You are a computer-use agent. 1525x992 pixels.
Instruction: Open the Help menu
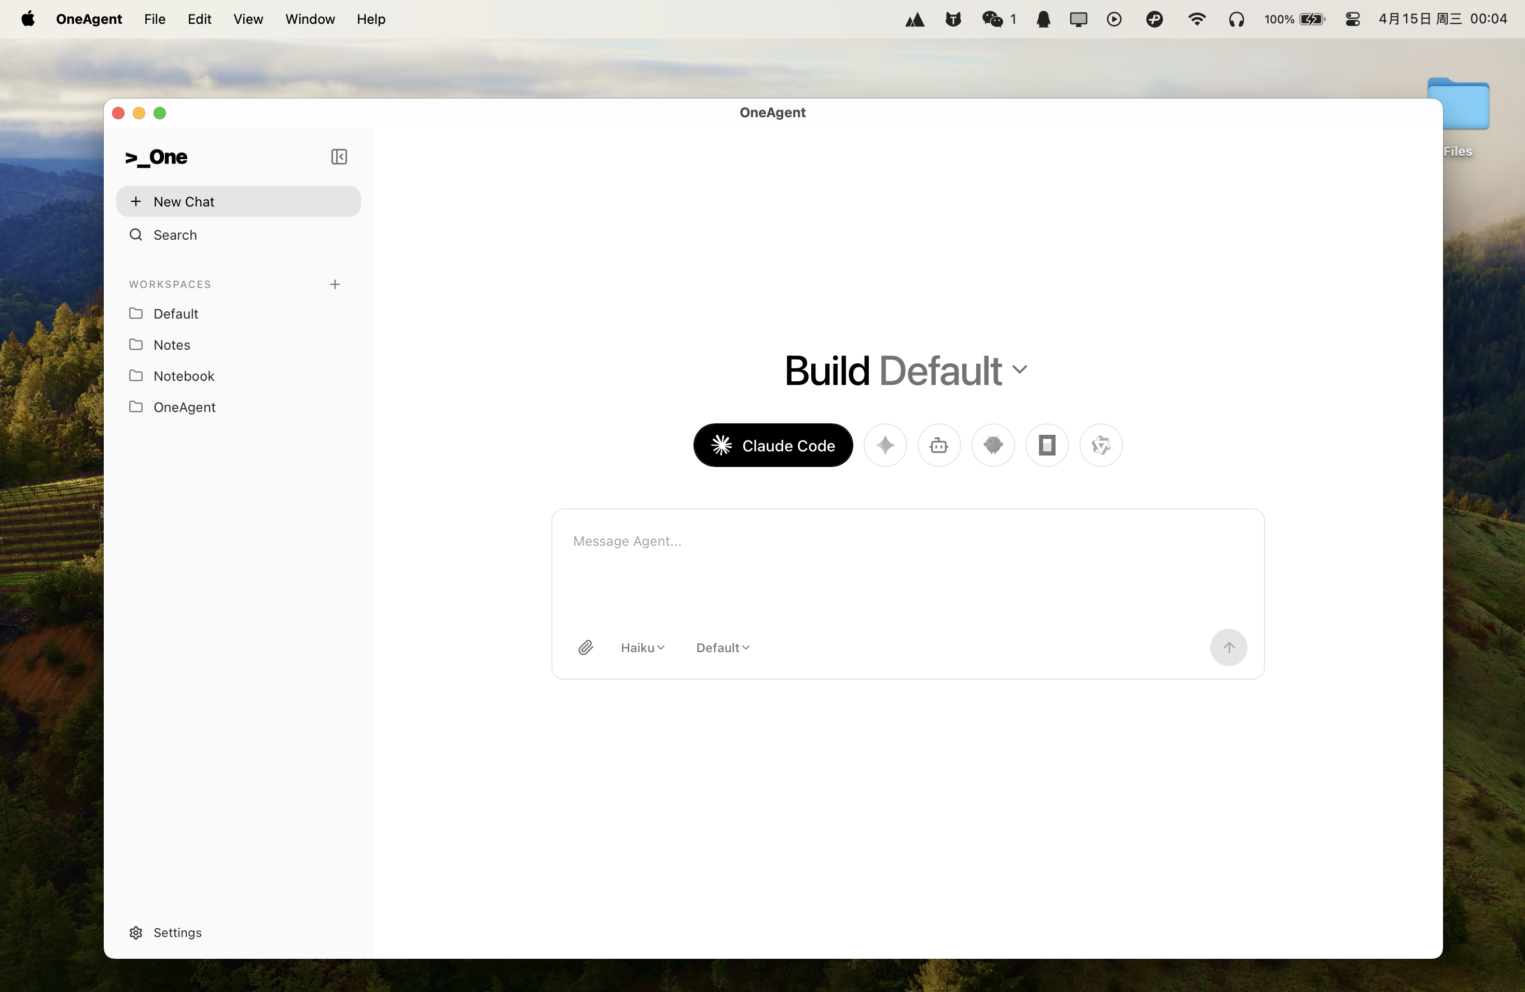(x=371, y=19)
